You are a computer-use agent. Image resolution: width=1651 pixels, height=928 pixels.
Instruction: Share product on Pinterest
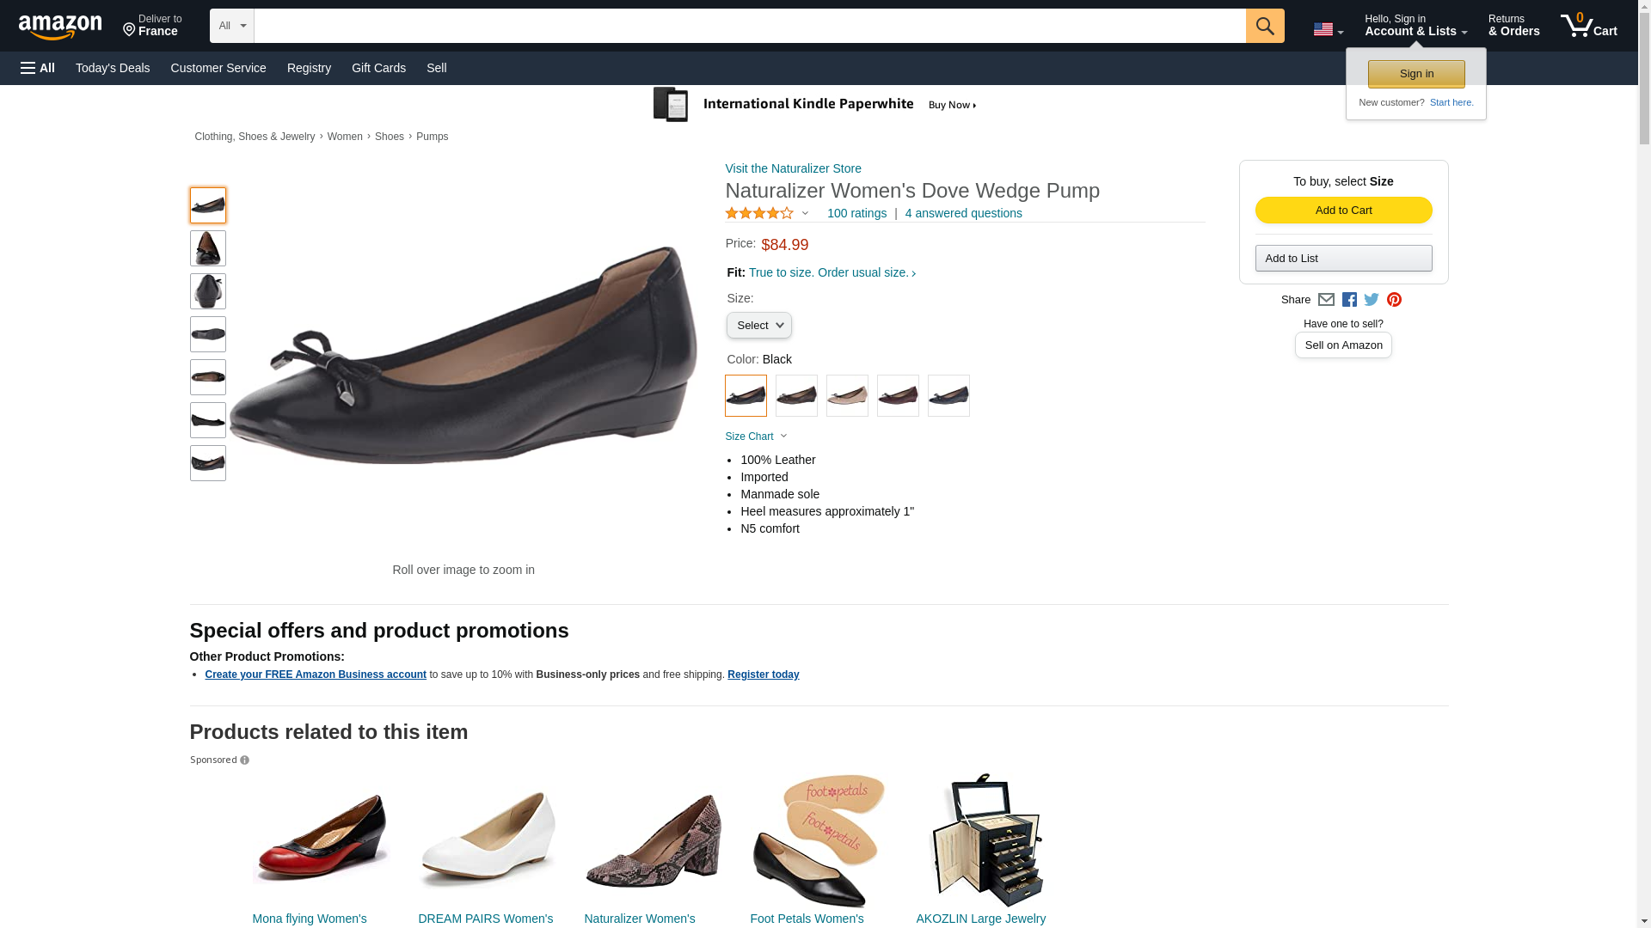(1394, 300)
